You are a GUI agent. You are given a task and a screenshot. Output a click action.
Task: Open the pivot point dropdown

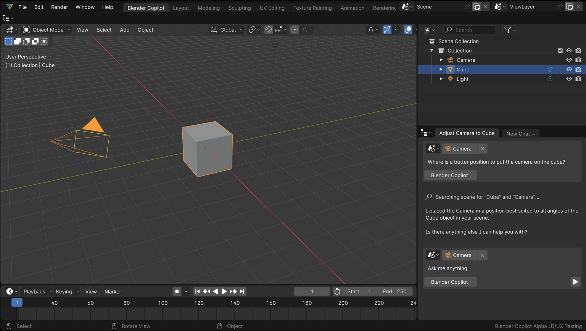pos(254,30)
